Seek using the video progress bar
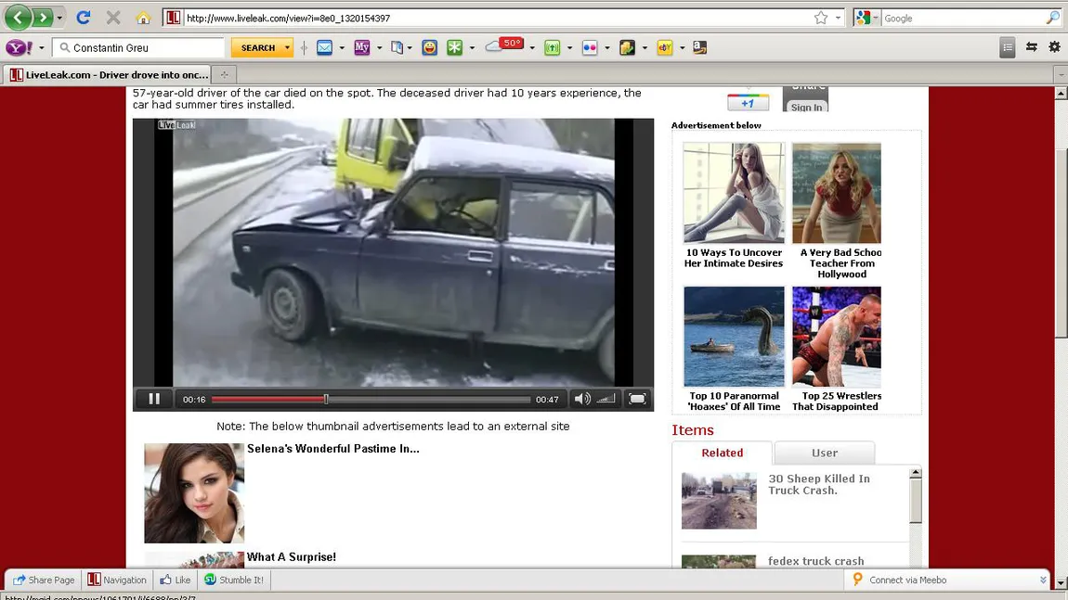Image resolution: width=1068 pixels, height=600 pixels. coord(371,400)
